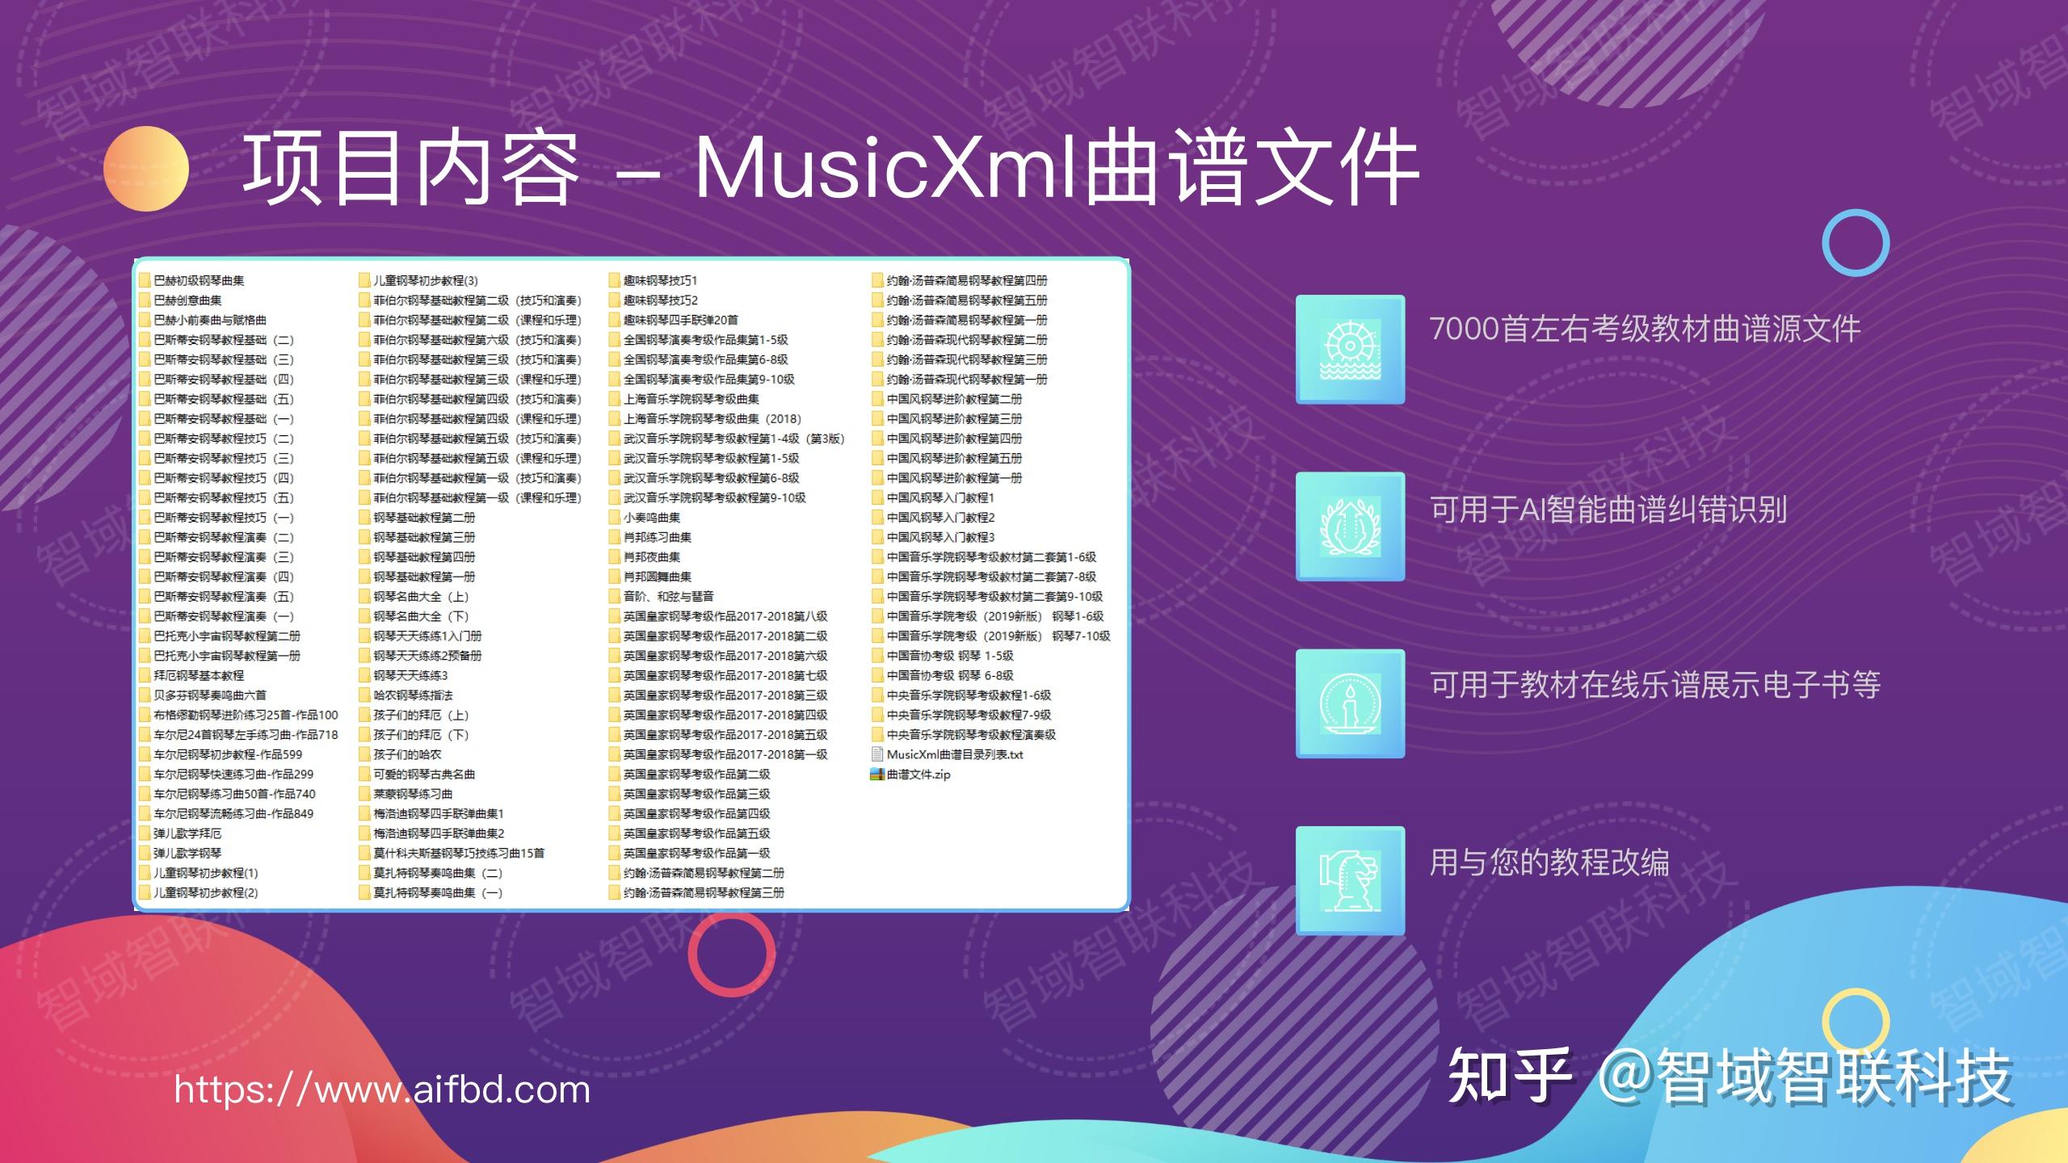Click the folder icon of 趣味钢琴技巧1
This screenshot has width=2068, height=1163.
tap(615, 281)
